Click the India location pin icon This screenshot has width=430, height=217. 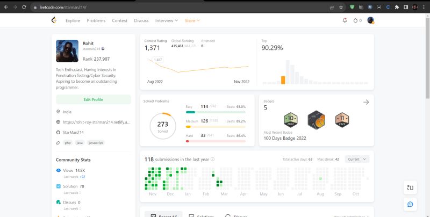tap(58, 112)
